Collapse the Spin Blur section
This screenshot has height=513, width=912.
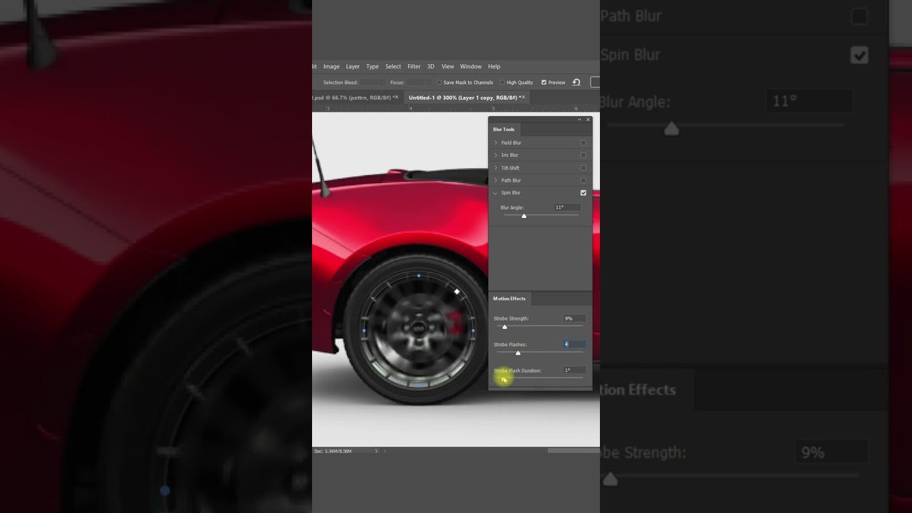pyautogui.click(x=496, y=192)
